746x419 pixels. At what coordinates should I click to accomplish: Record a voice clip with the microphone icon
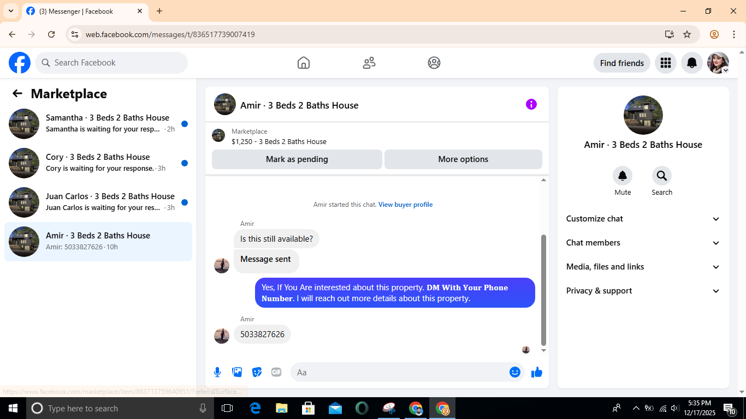[217, 372]
